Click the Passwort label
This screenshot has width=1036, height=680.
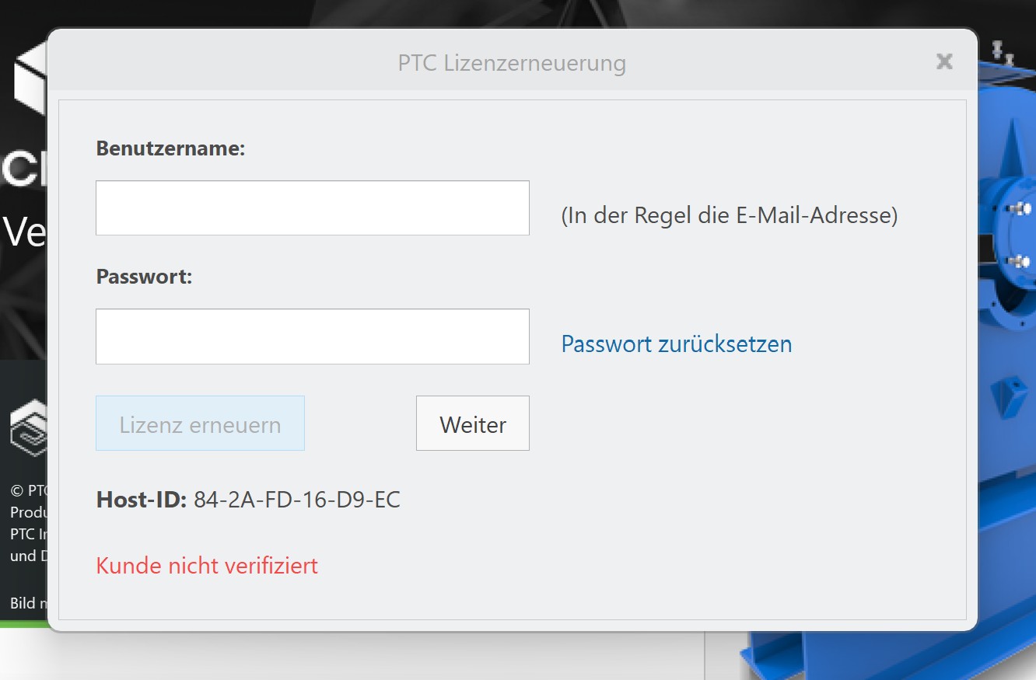[x=144, y=277]
